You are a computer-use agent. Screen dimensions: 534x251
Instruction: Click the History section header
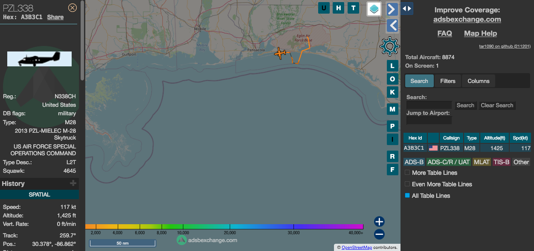(39, 183)
